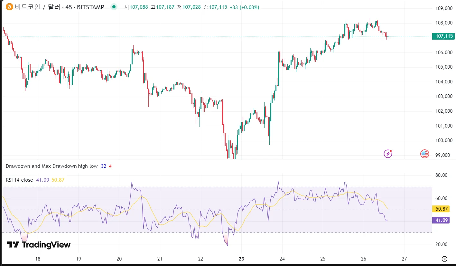The width and height of the screenshot is (456, 266).
Task: Open chart settings hexagon icon at bottom right
Action: pos(444,259)
